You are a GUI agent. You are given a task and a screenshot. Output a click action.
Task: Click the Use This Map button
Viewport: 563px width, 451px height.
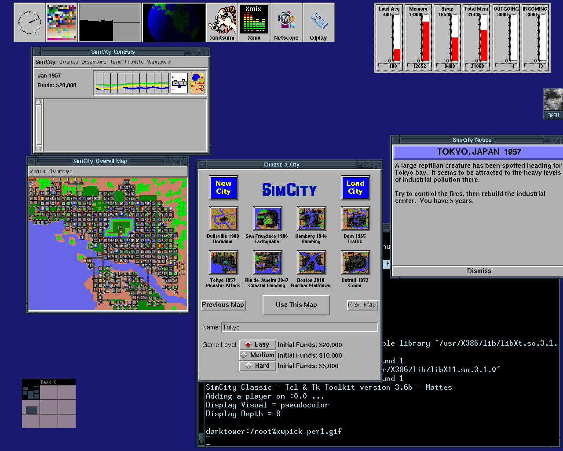tap(296, 305)
